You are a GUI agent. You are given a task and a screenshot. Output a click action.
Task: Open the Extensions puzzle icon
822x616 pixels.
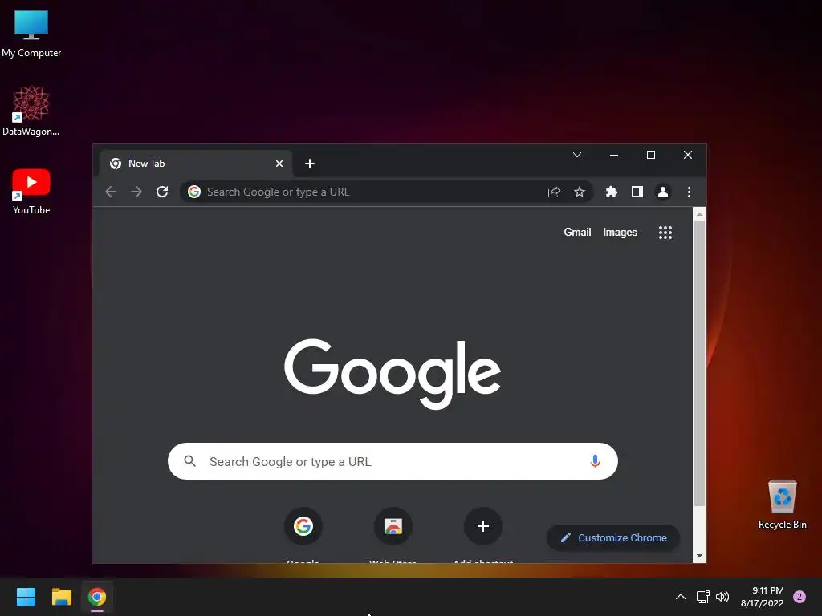[x=611, y=192]
